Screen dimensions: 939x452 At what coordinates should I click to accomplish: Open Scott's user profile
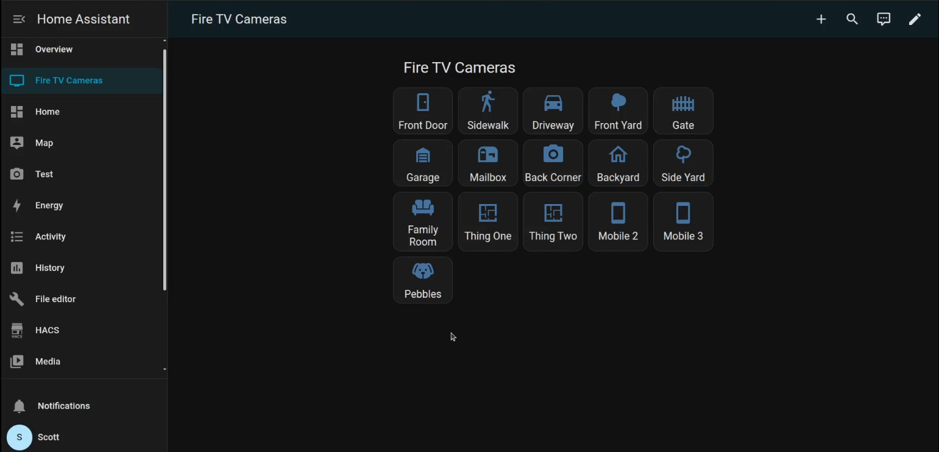pos(48,437)
